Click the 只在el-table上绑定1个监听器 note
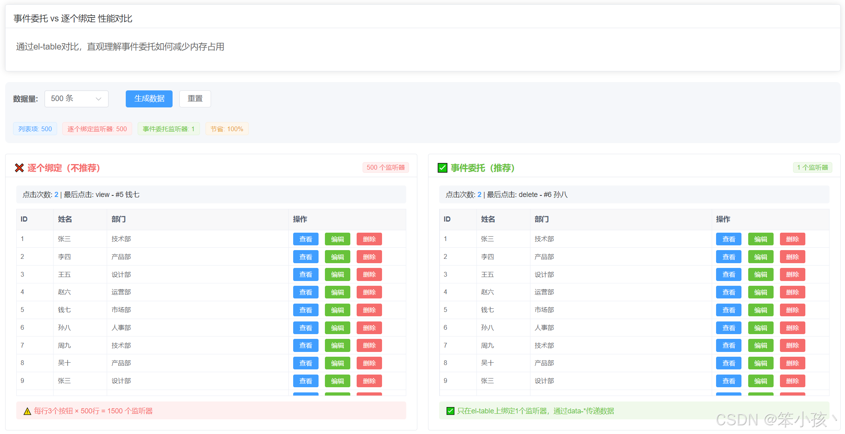 point(536,411)
